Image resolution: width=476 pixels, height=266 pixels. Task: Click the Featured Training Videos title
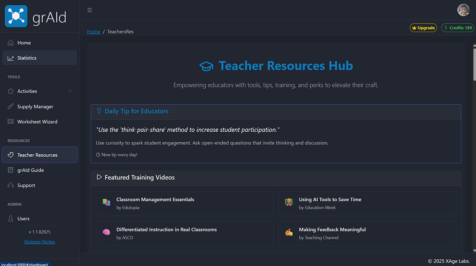[140, 177]
